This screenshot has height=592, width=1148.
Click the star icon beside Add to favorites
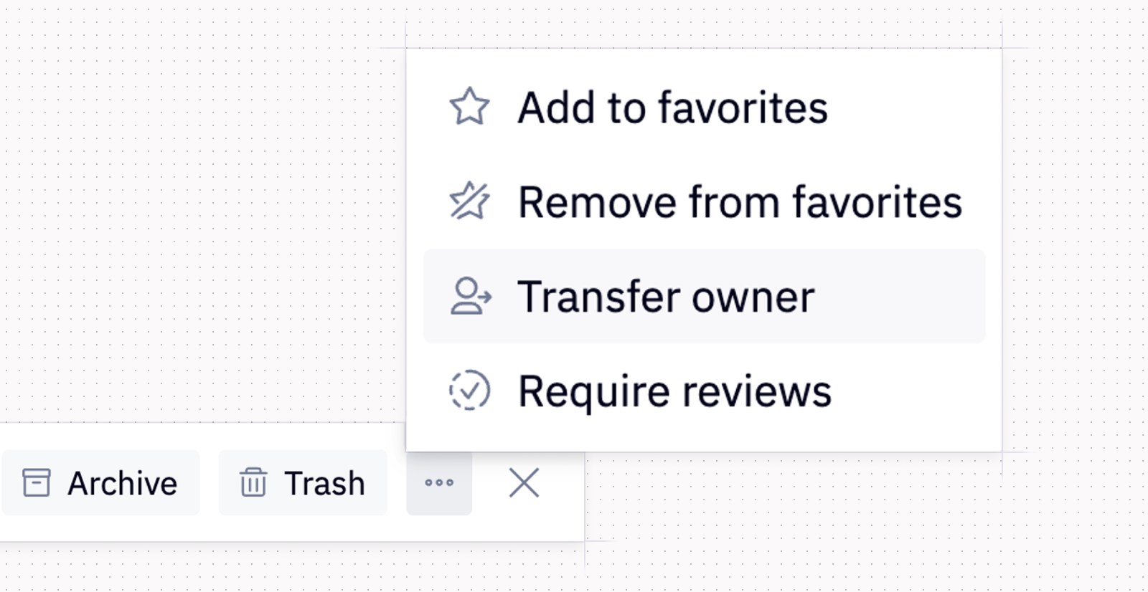(471, 108)
